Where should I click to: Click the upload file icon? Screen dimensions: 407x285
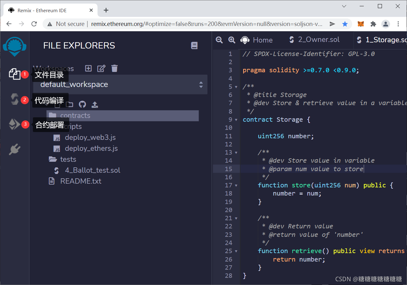tap(95, 104)
